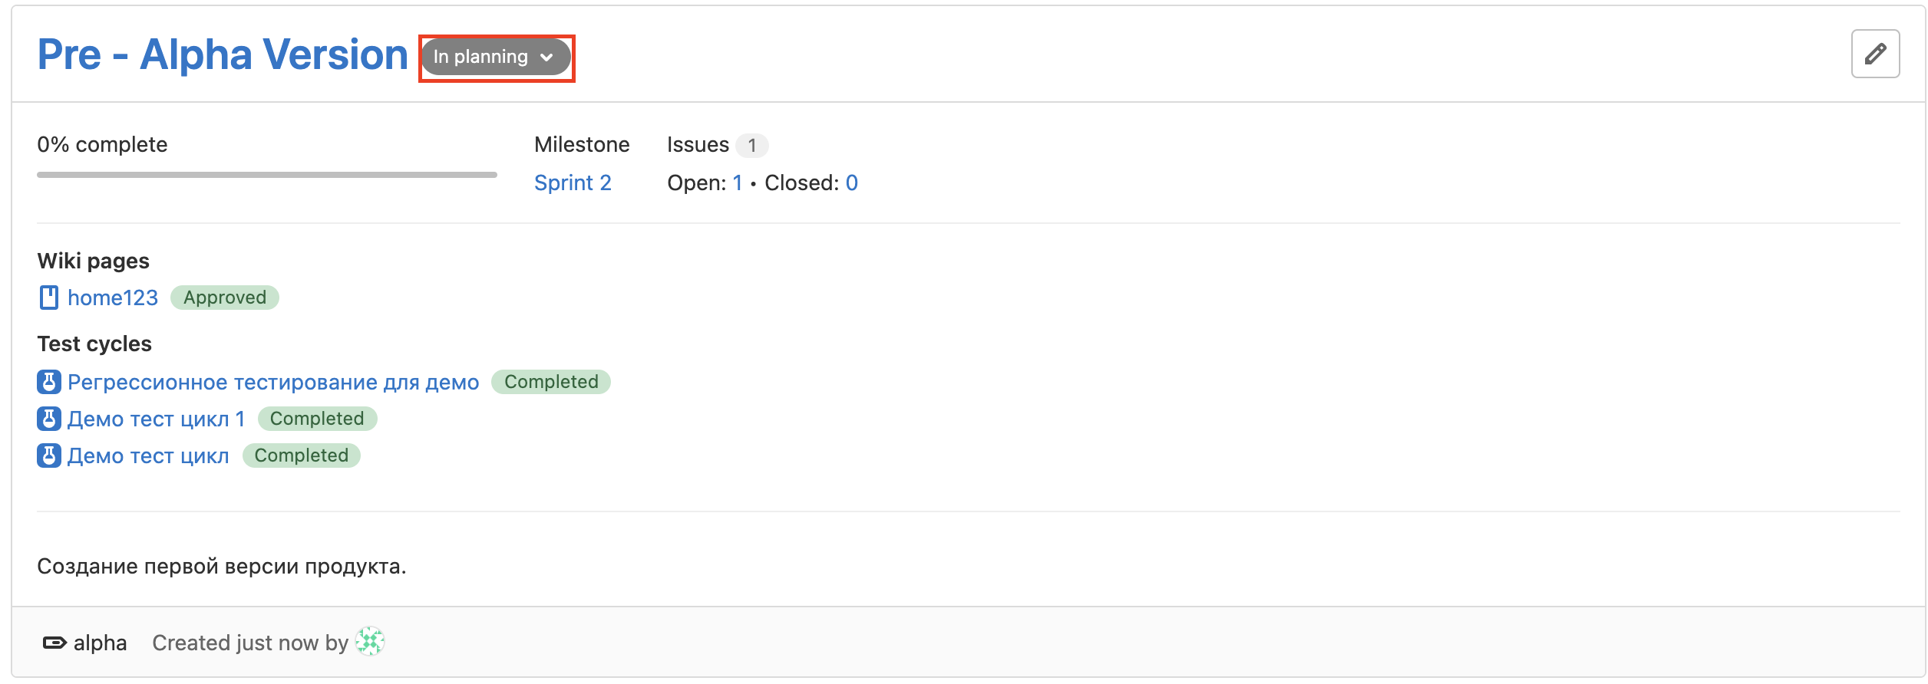Click the home123 wiki page icon
Image resolution: width=1928 pixels, height=684 pixels.
[x=48, y=298]
